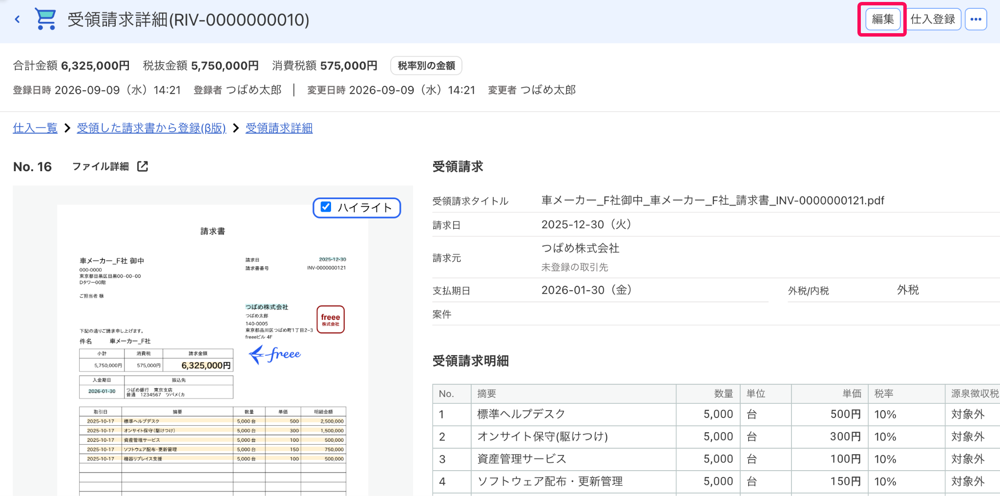Click the highlighted 入金期日 2026-01-30 in preview
This screenshot has width=1000, height=496.
tap(102, 391)
